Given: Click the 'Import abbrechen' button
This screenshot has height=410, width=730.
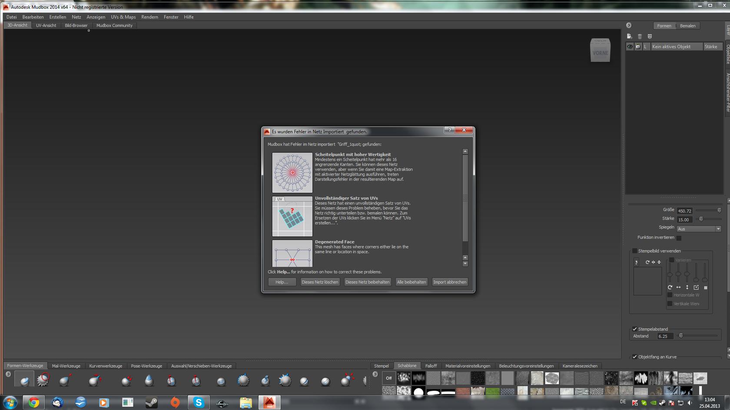Looking at the screenshot, I should (449, 282).
